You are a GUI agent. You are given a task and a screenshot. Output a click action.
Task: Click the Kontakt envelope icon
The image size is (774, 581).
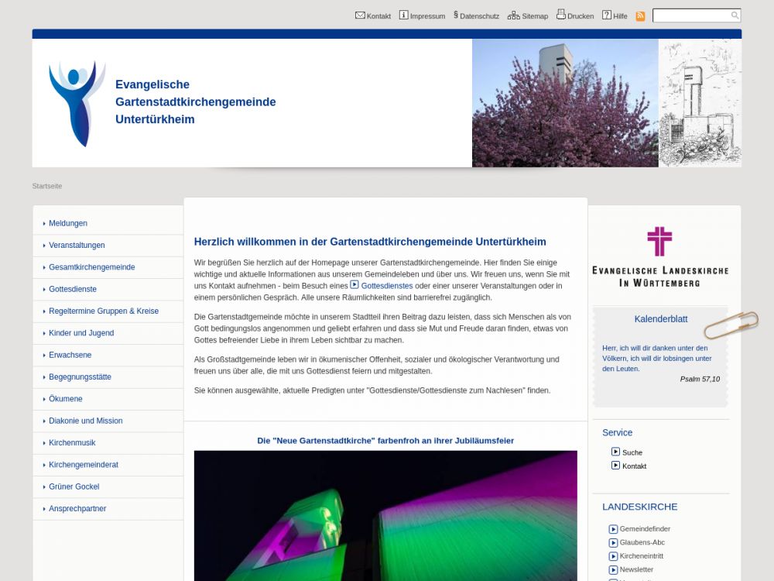click(360, 15)
